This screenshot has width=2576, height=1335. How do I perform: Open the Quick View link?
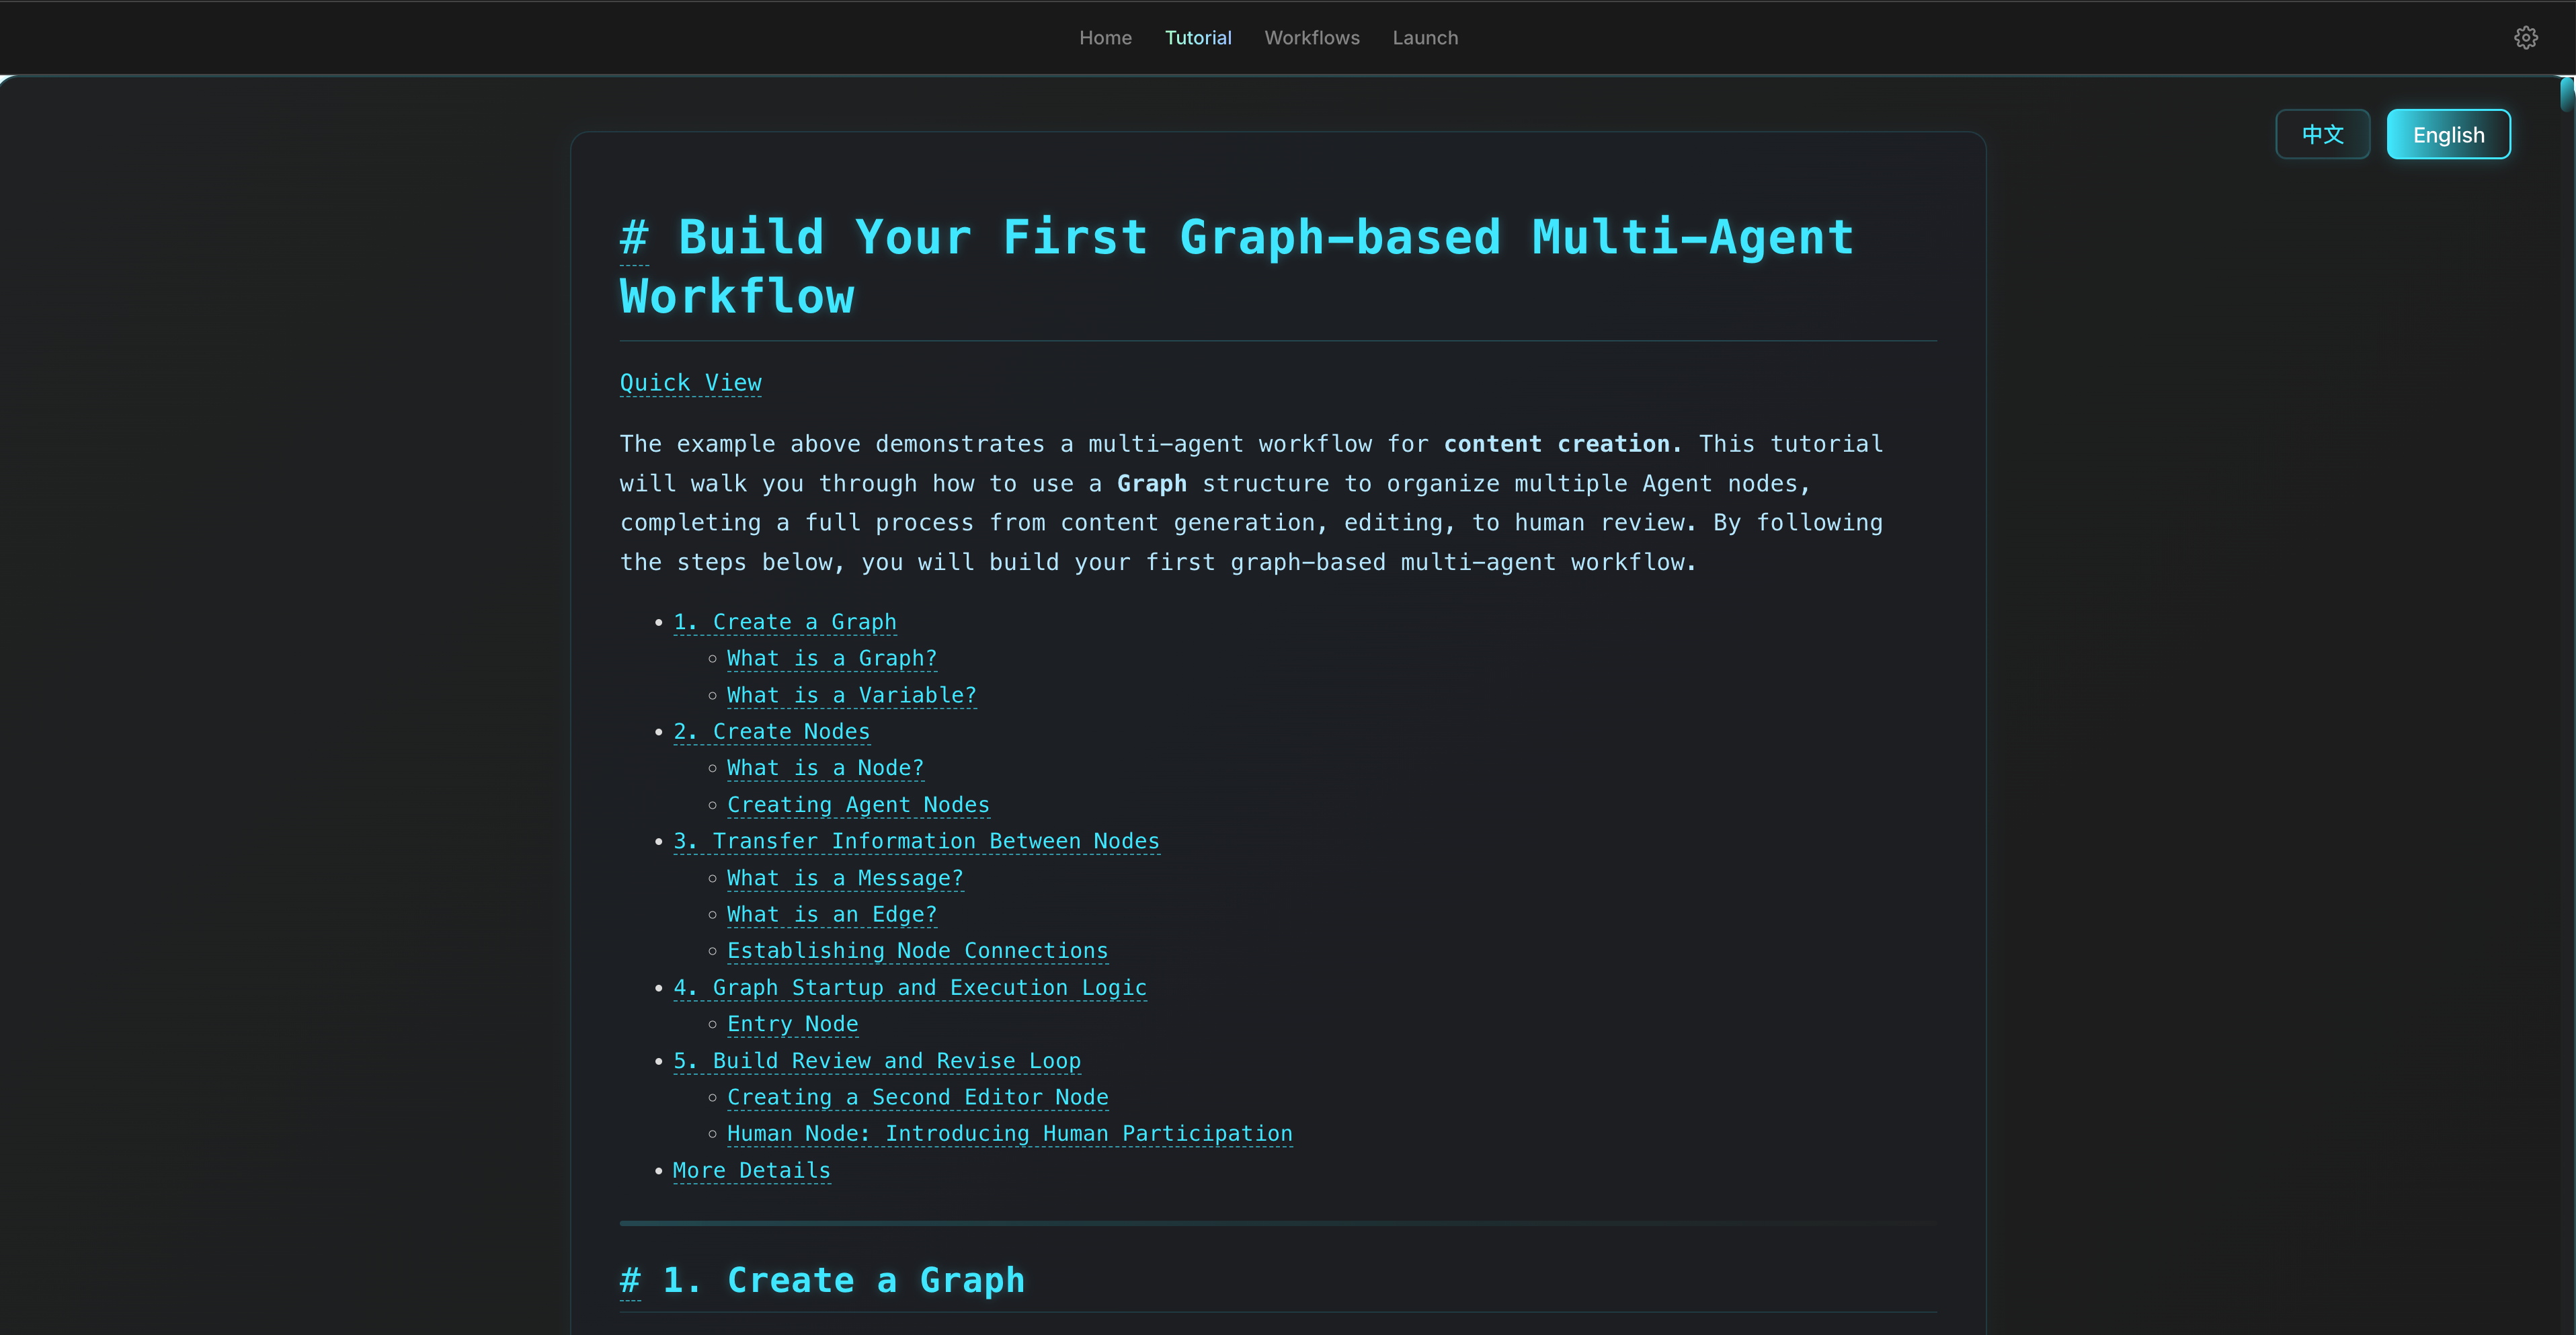(x=690, y=383)
